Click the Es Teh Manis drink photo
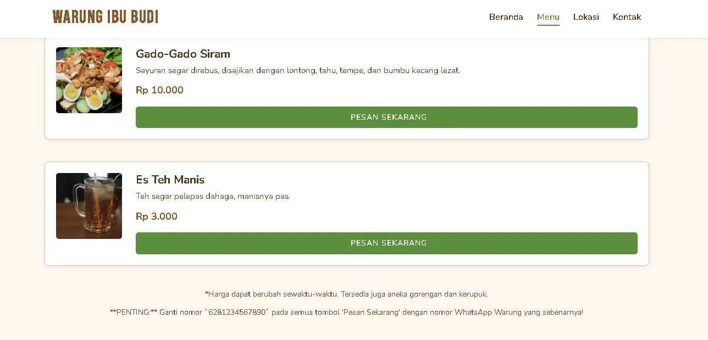The height and width of the screenshot is (340, 708). [88, 206]
